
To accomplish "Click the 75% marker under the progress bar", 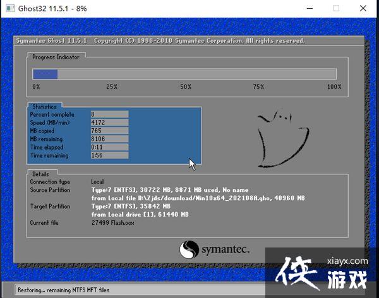I will tap(258, 86).
